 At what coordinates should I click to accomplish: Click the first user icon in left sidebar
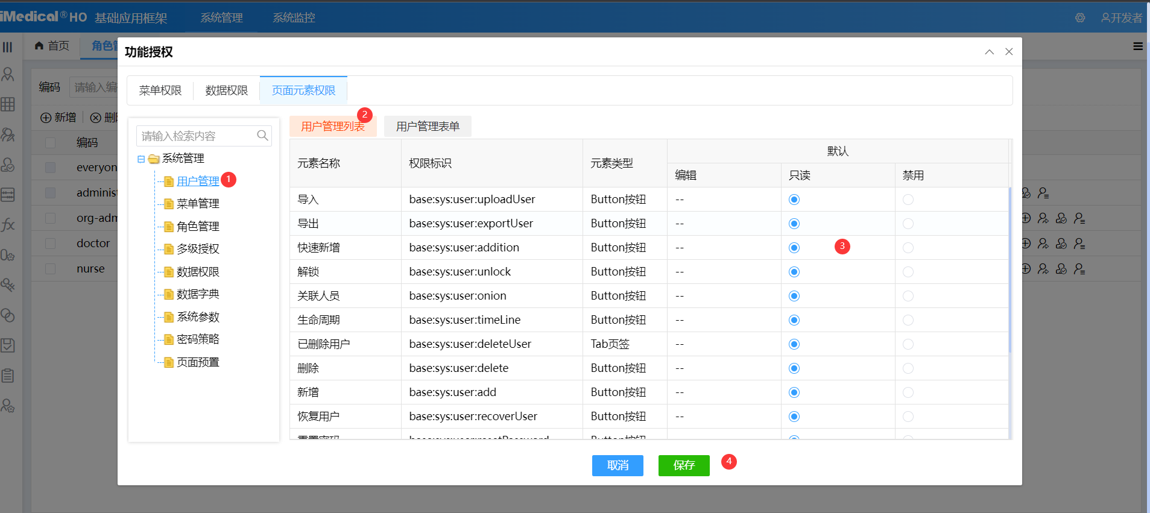coord(8,74)
